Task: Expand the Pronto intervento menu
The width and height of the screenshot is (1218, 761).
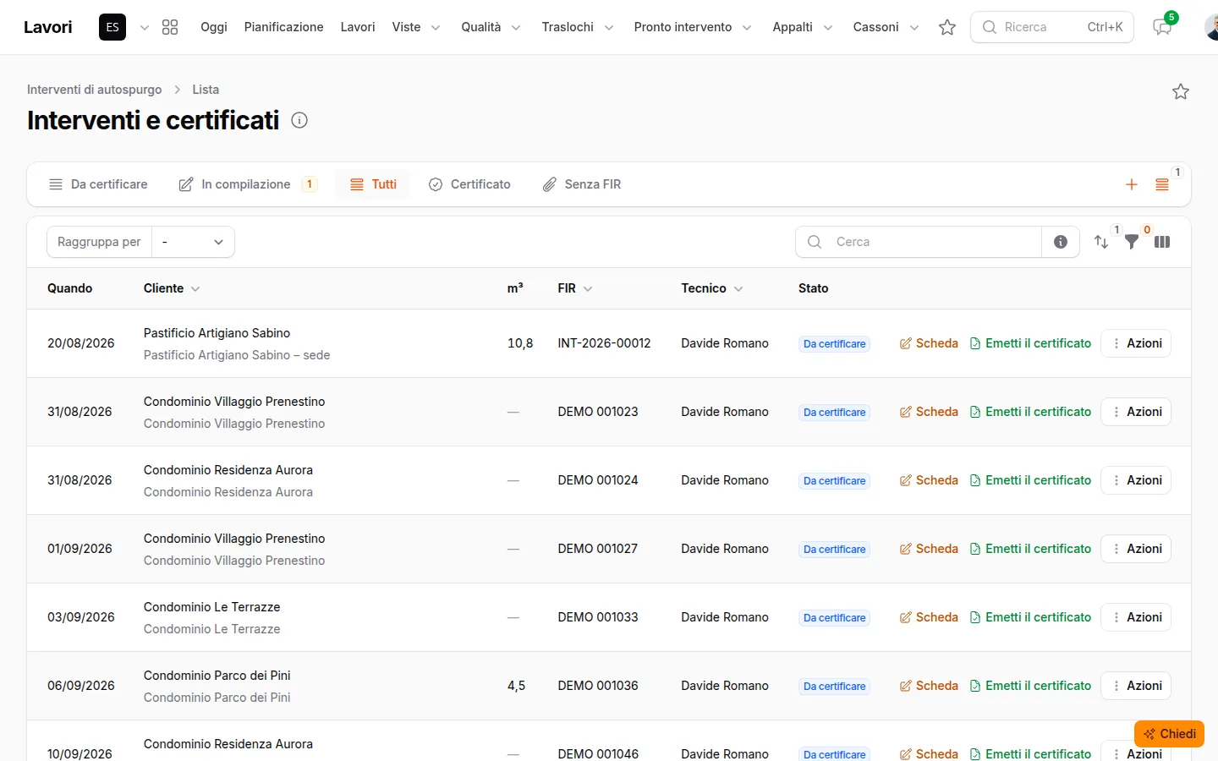Action: click(x=692, y=27)
